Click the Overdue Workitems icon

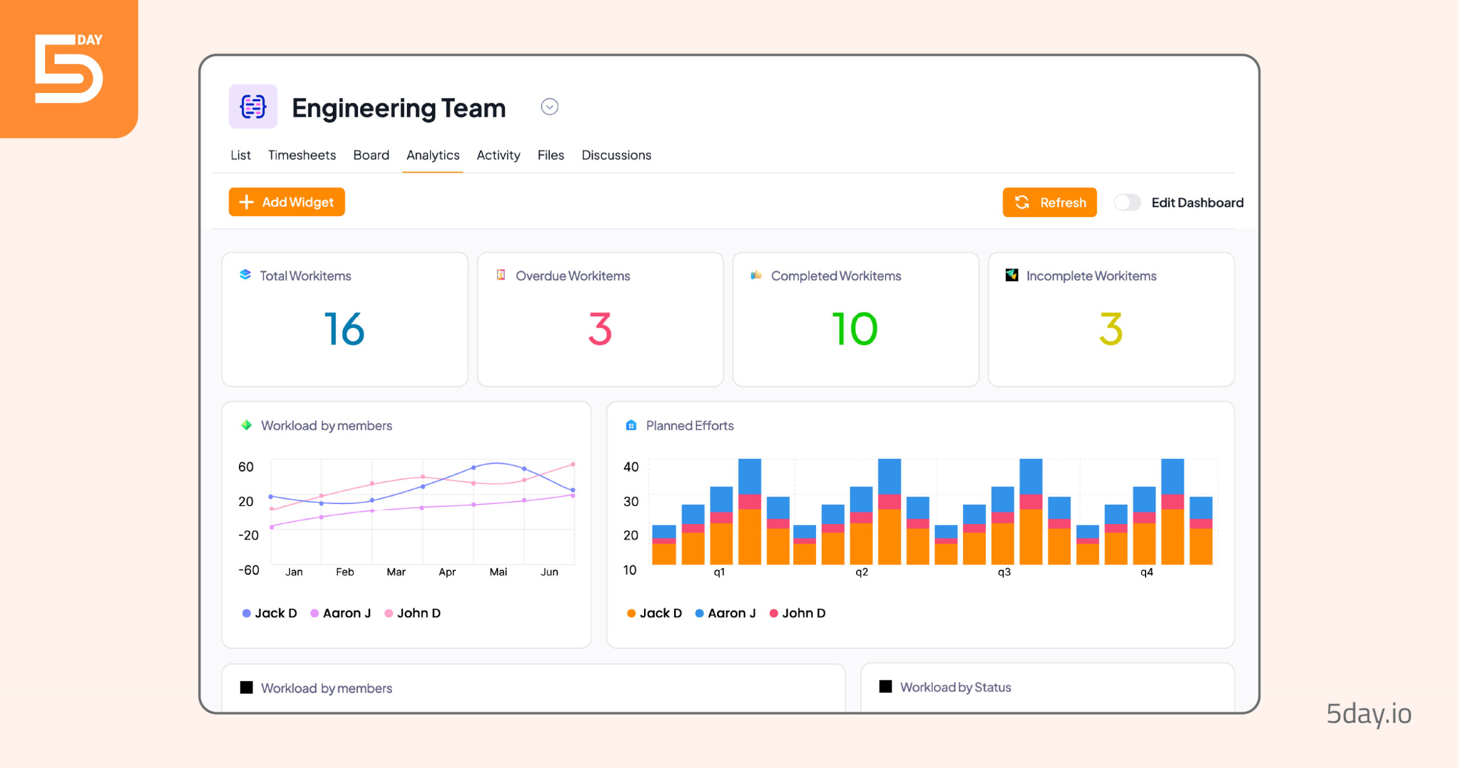click(500, 275)
